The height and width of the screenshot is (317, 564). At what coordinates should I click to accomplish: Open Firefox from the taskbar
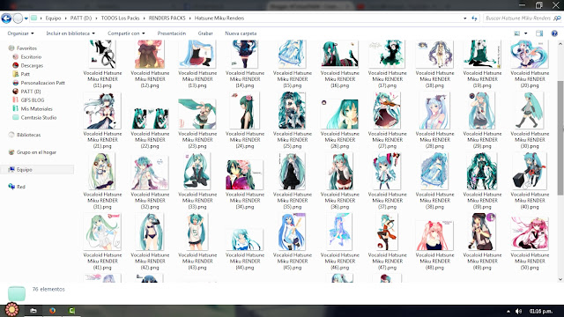[53, 311]
